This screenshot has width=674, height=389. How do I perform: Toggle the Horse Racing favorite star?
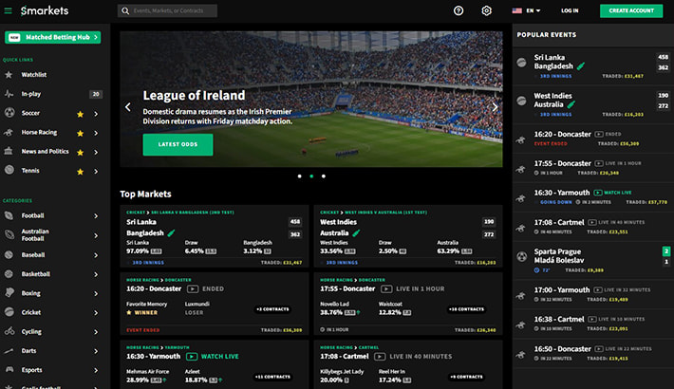coord(80,133)
